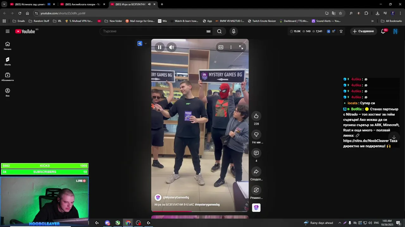Image resolution: width=405 pixels, height=227 pixels.
Task: Enter fullscreen on the Short
Action: (x=241, y=47)
